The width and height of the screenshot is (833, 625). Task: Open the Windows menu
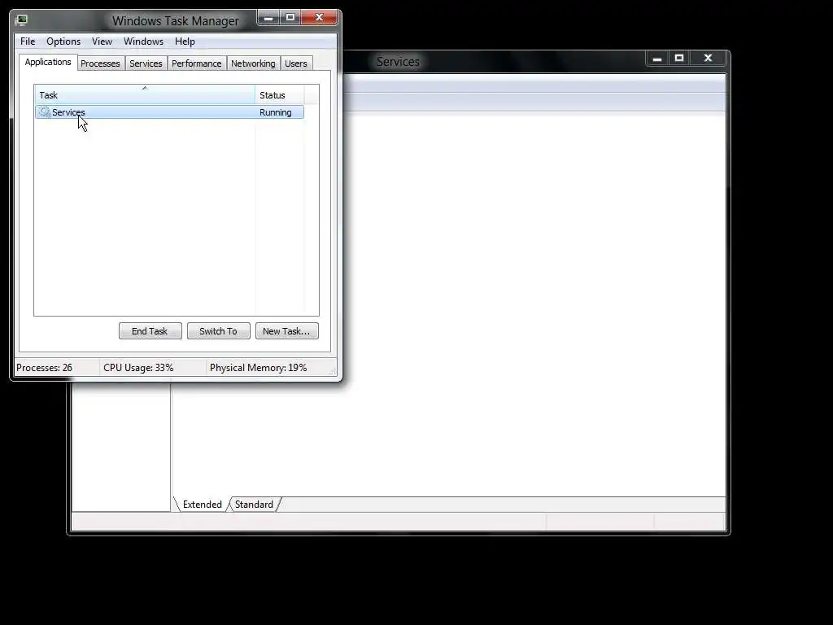(143, 42)
